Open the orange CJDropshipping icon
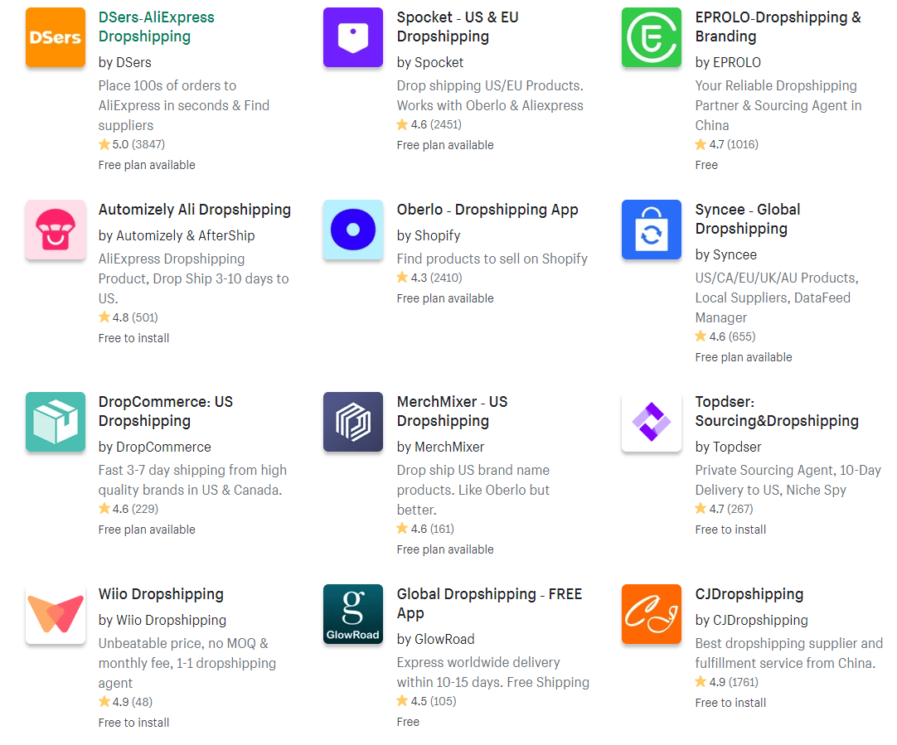 click(652, 614)
